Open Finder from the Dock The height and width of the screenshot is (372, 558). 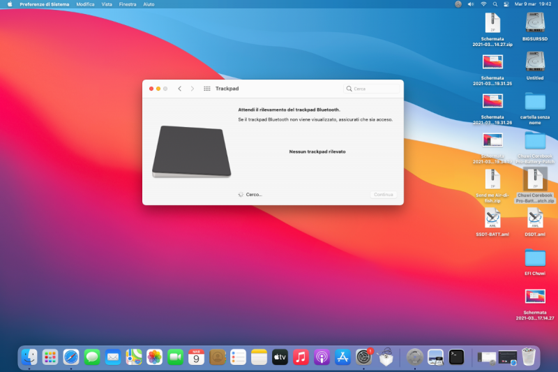coord(29,357)
